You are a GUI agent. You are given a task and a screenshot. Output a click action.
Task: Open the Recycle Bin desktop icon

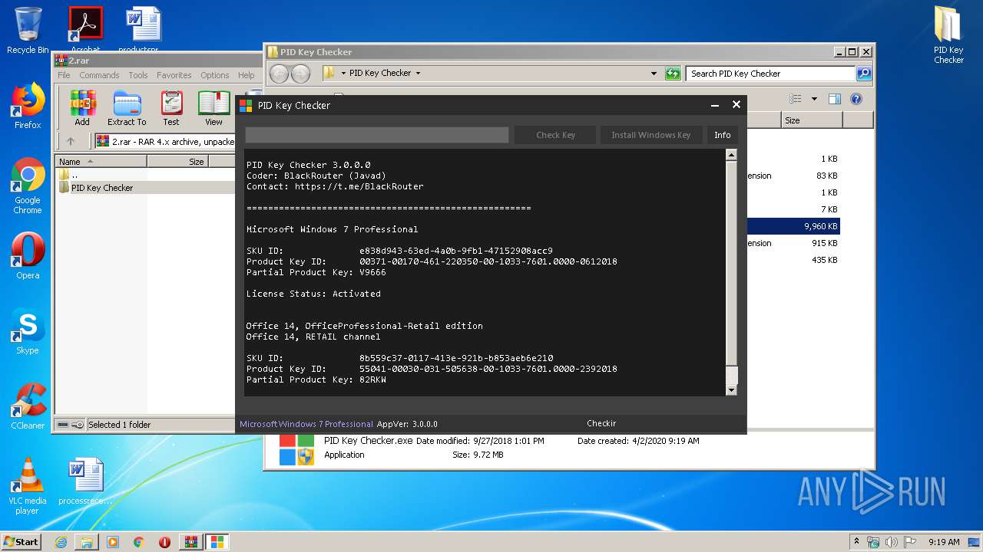pos(28,31)
